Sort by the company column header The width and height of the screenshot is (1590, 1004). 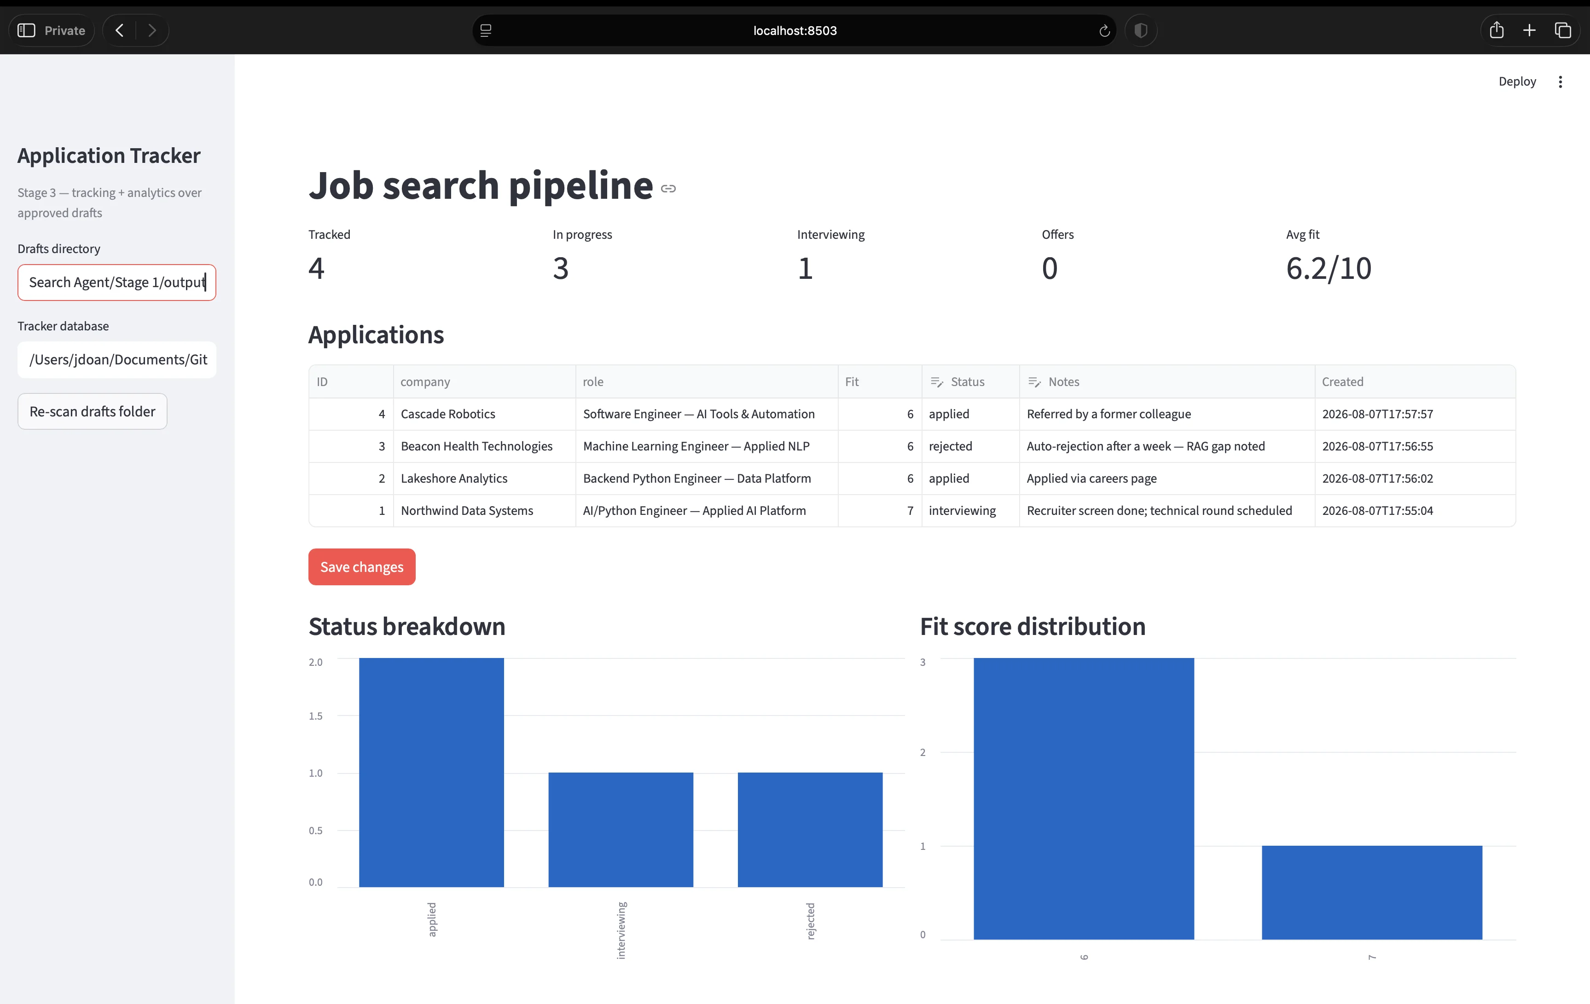click(x=484, y=381)
